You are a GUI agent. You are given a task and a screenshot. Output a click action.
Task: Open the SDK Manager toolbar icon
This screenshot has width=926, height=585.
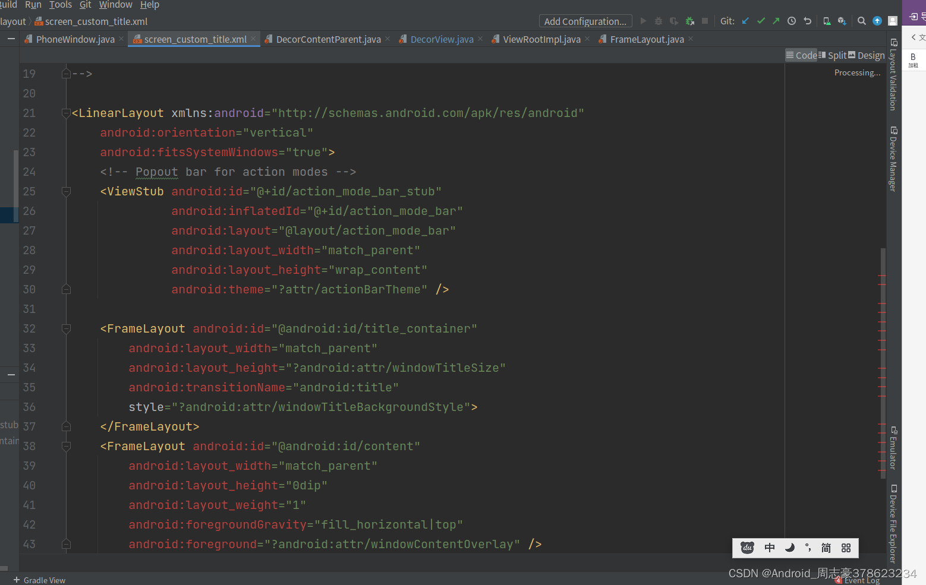point(842,21)
